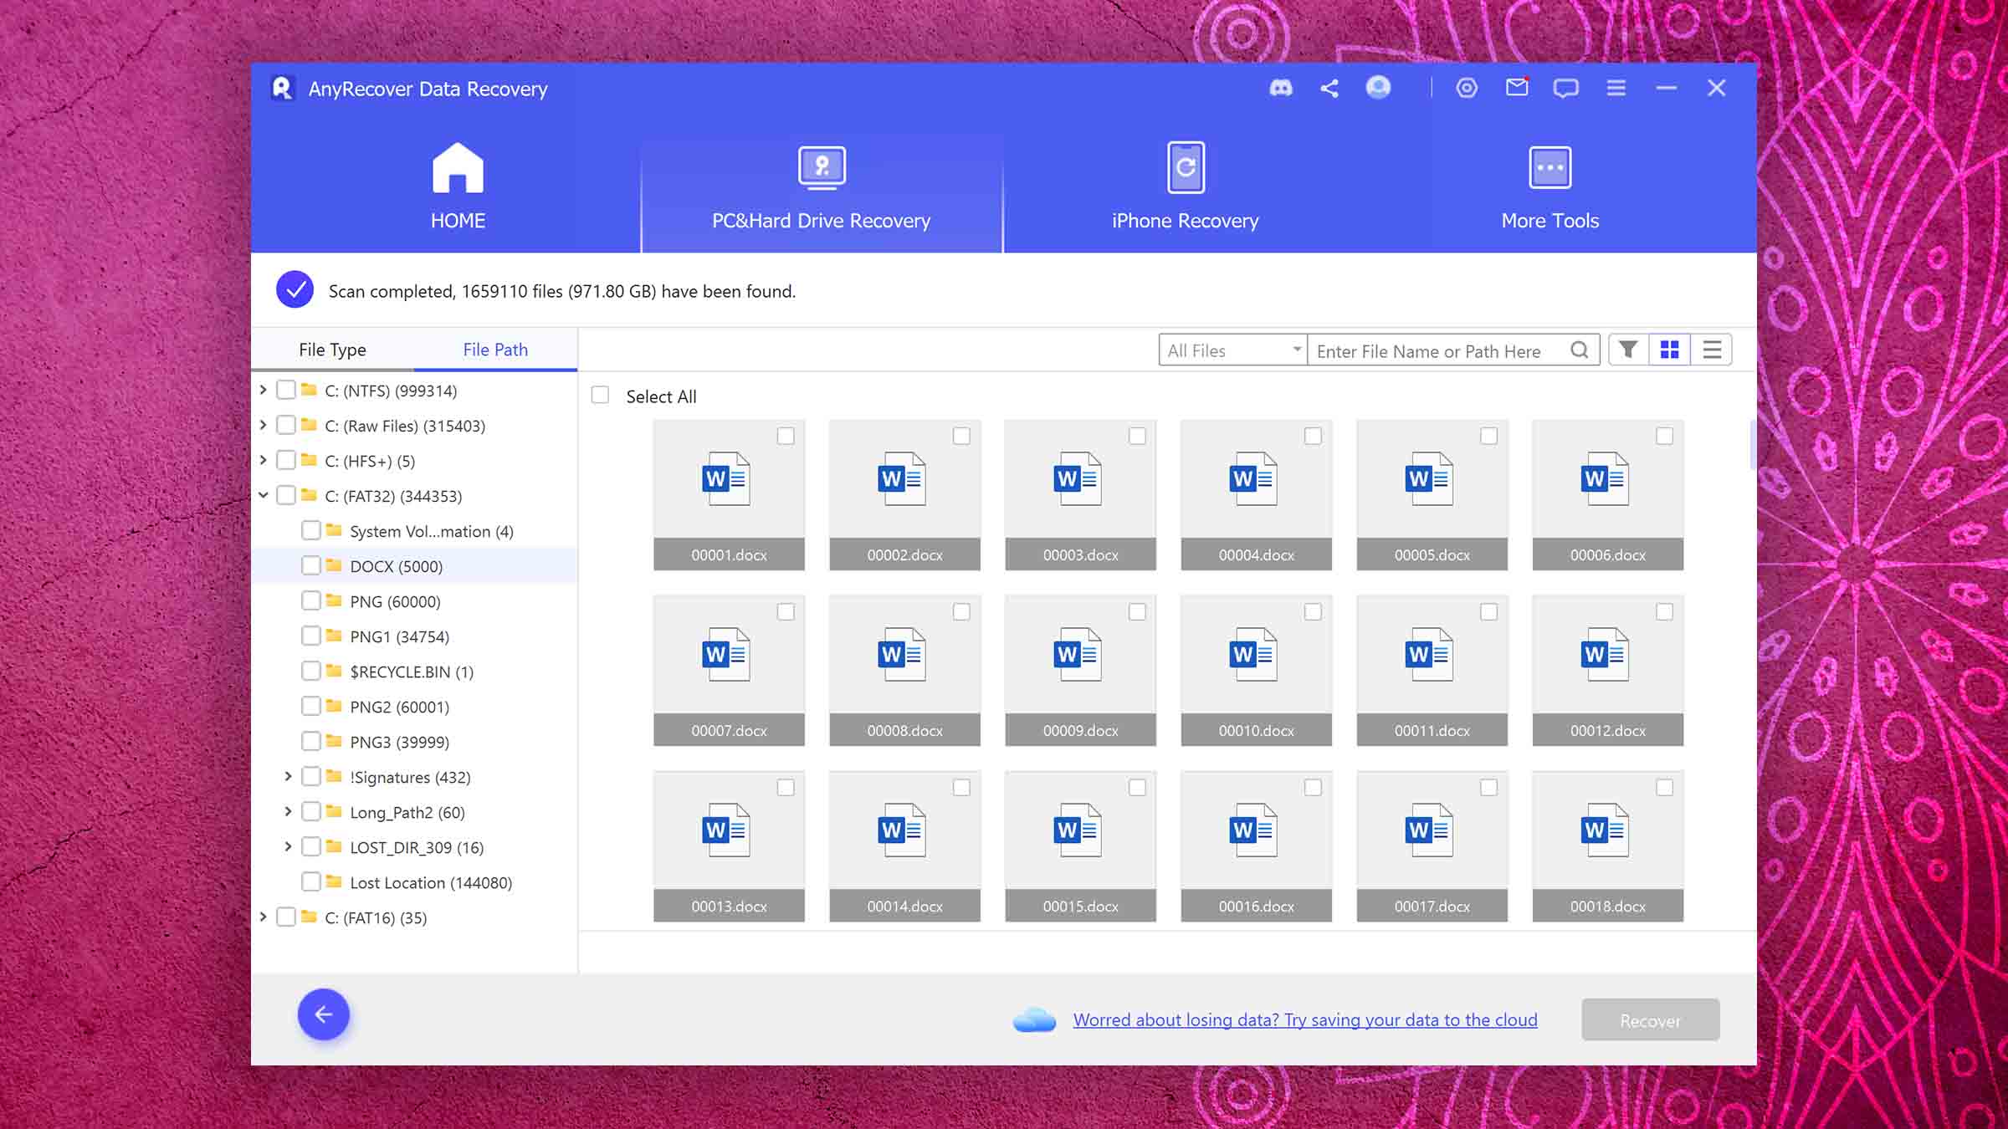Open the mail notifications icon

(x=1517, y=87)
